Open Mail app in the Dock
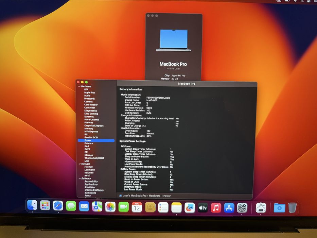The image size is (317, 238). pyautogui.click(x=84, y=206)
